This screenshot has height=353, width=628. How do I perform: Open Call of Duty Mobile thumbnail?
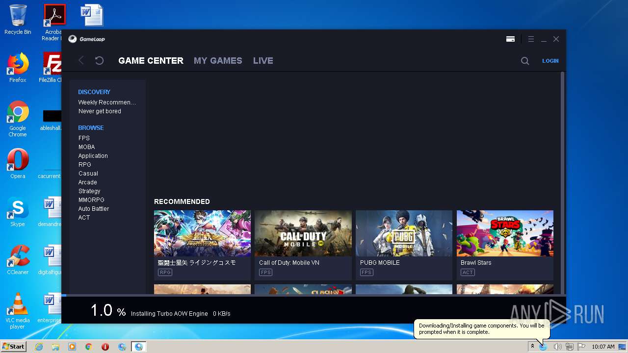coord(303,233)
